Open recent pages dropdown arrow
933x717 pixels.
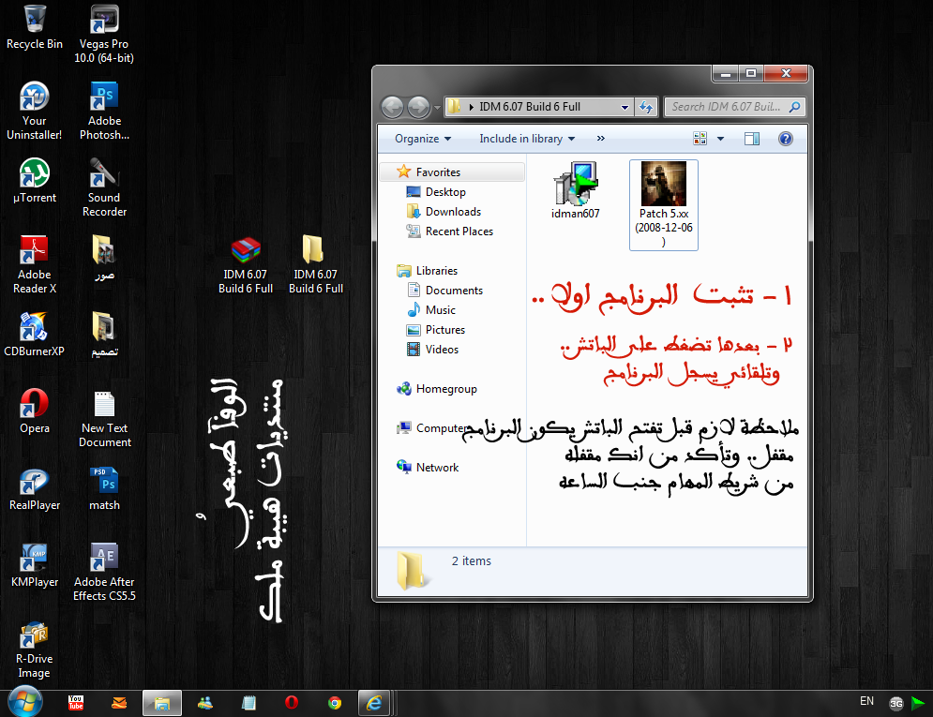pyautogui.click(x=437, y=108)
